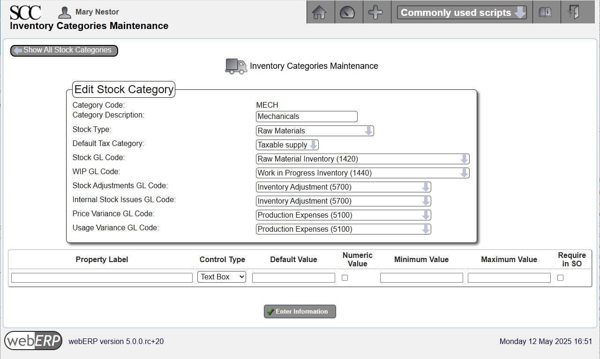Open Usage Variance GL Code dropdown
This screenshot has height=359, width=600.
(344, 229)
